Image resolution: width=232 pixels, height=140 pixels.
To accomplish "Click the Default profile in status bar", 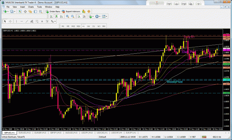I will (102, 137).
